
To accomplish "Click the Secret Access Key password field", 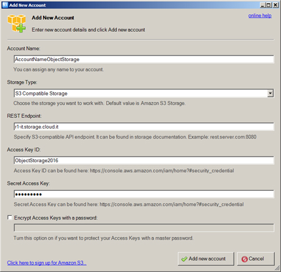I will (x=144, y=194).
